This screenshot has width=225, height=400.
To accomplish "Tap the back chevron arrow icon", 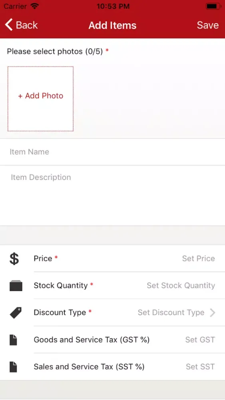I will pyautogui.click(x=9, y=25).
